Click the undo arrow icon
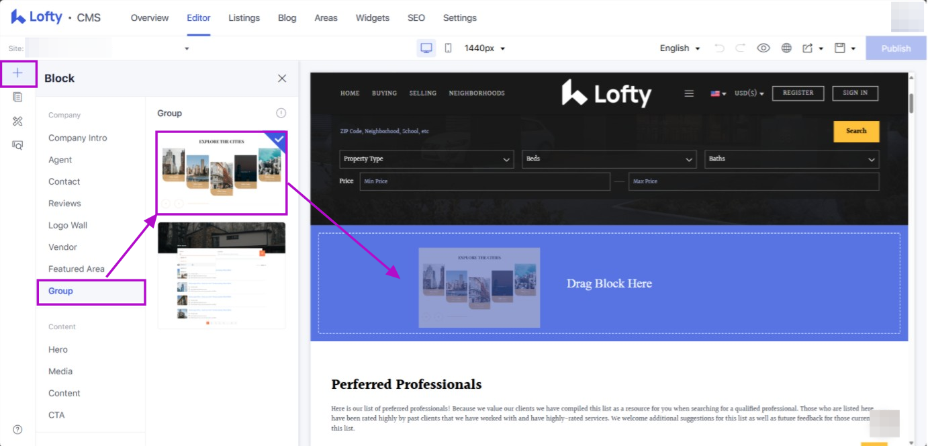Image resolution: width=928 pixels, height=446 pixels. (x=719, y=48)
